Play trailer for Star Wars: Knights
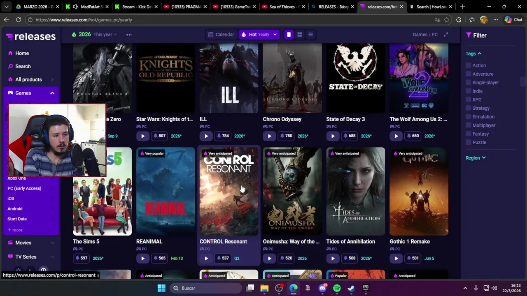This screenshot has height=296, width=527. coord(142,136)
